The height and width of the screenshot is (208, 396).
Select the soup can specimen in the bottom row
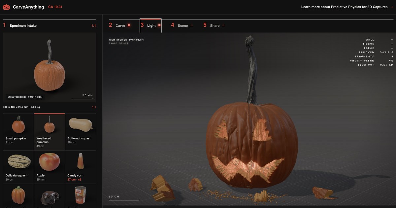point(81,195)
